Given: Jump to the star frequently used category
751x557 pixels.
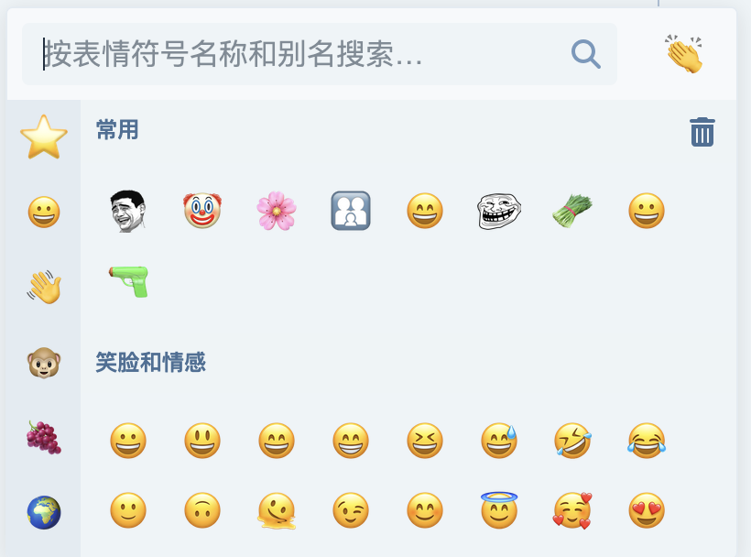Looking at the screenshot, I should click(x=44, y=137).
